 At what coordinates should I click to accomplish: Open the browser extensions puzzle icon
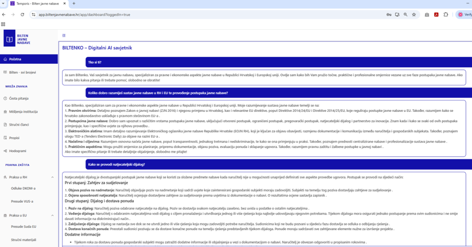[446, 15]
